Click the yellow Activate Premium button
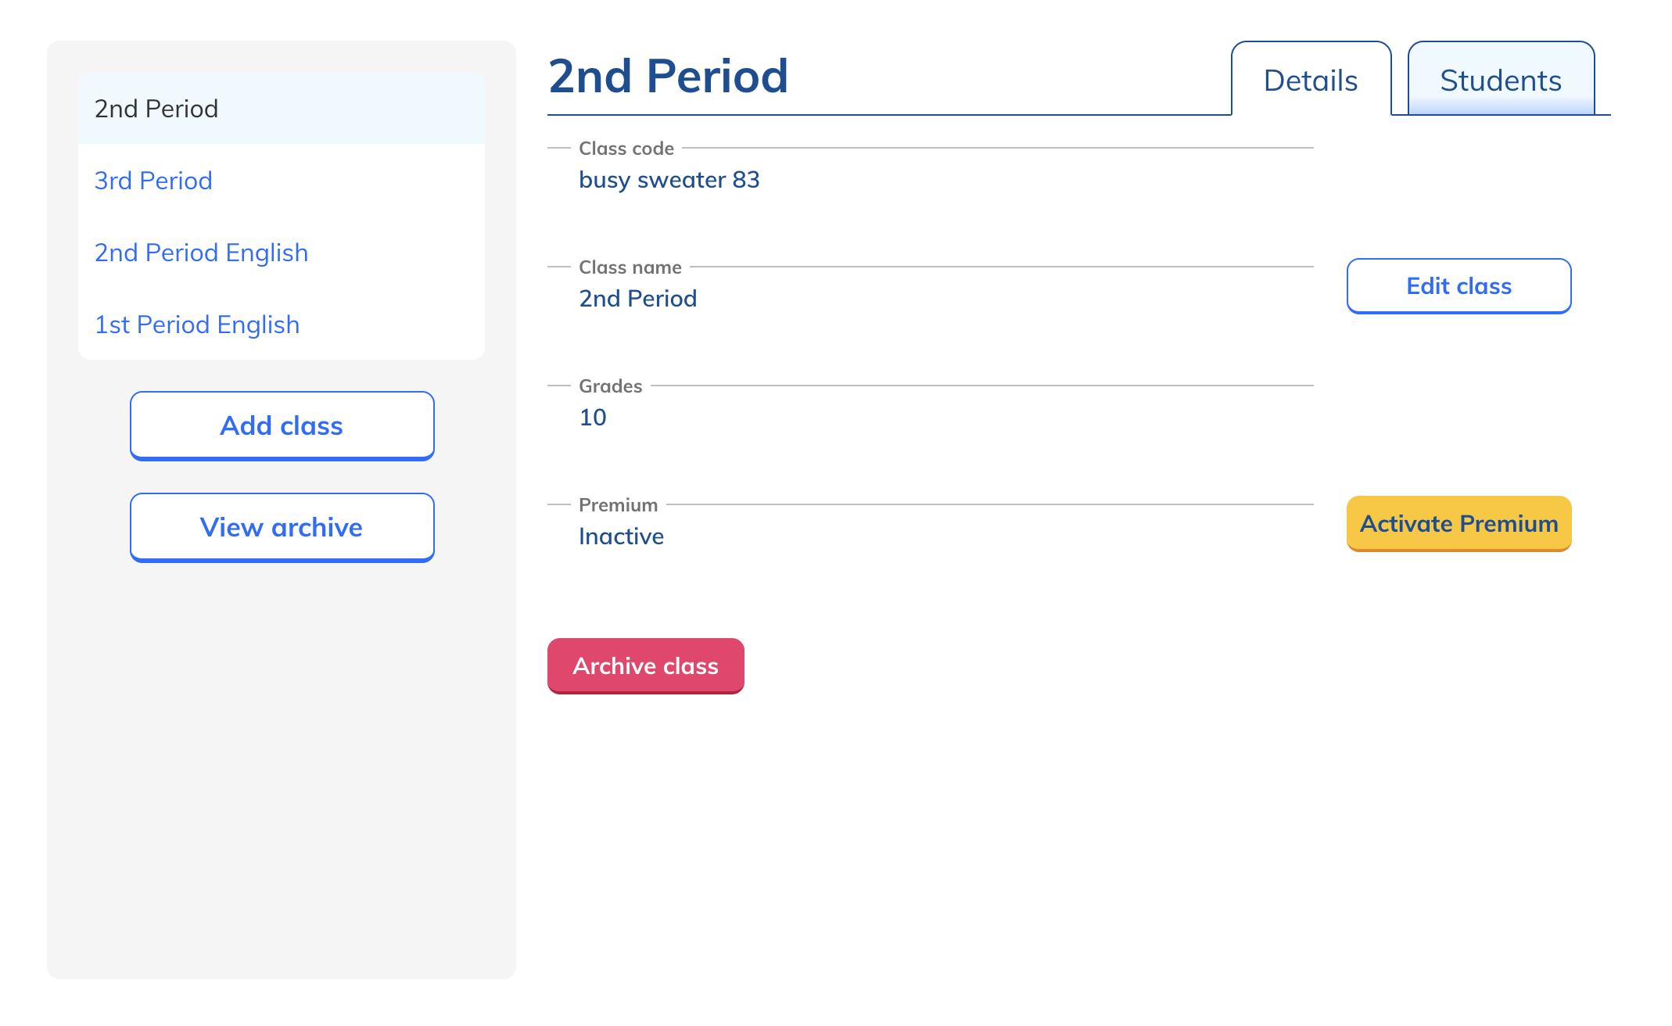 pos(1459,524)
